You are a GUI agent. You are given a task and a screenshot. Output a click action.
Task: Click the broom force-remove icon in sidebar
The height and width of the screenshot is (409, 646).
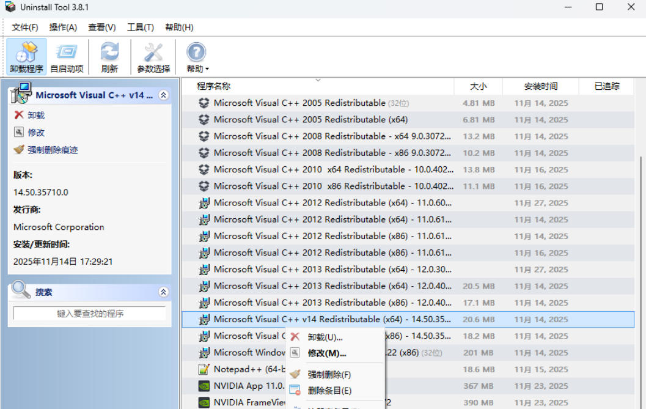coord(18,149)
